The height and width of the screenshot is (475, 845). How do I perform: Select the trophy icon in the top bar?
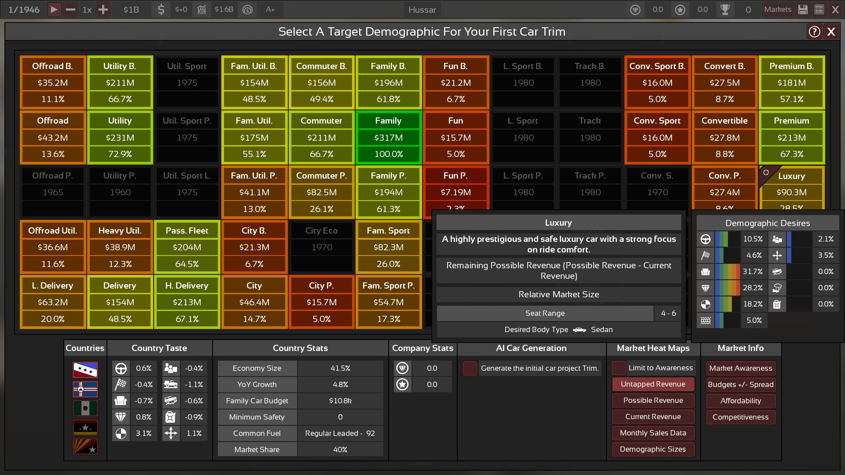pyautogui.click(x=725, y=9)
